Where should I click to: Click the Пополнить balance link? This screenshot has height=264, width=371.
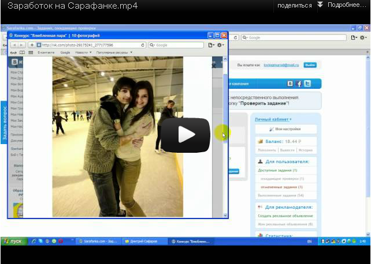(266, 150)
